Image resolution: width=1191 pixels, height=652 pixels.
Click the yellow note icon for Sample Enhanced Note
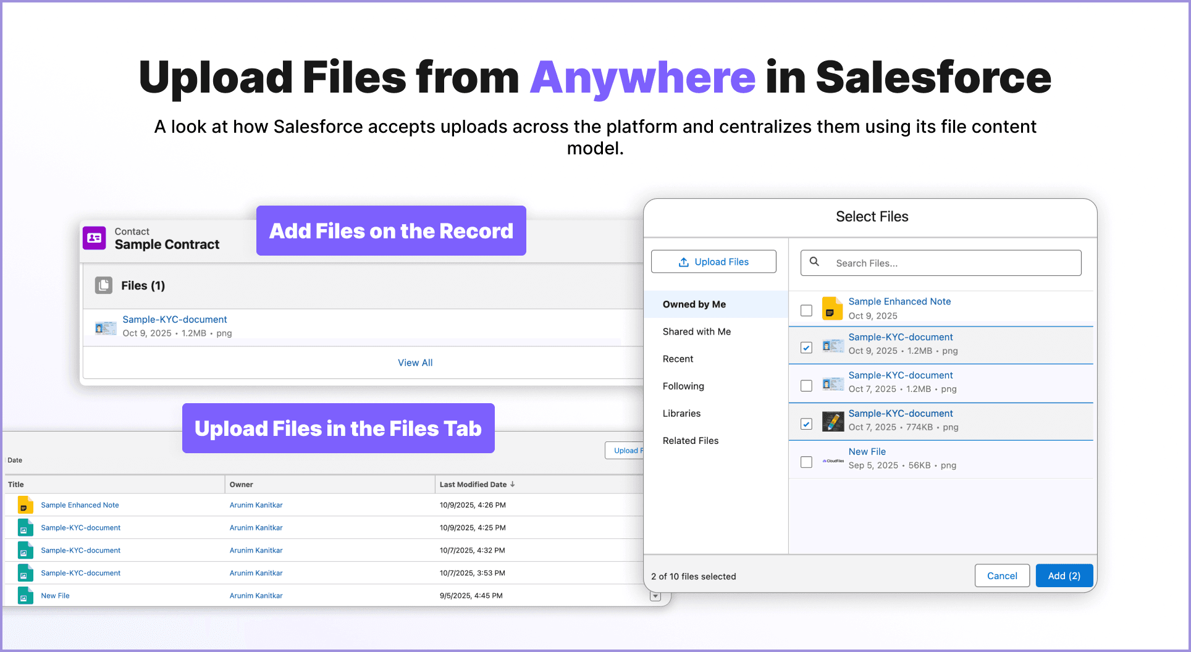point(831,309)
